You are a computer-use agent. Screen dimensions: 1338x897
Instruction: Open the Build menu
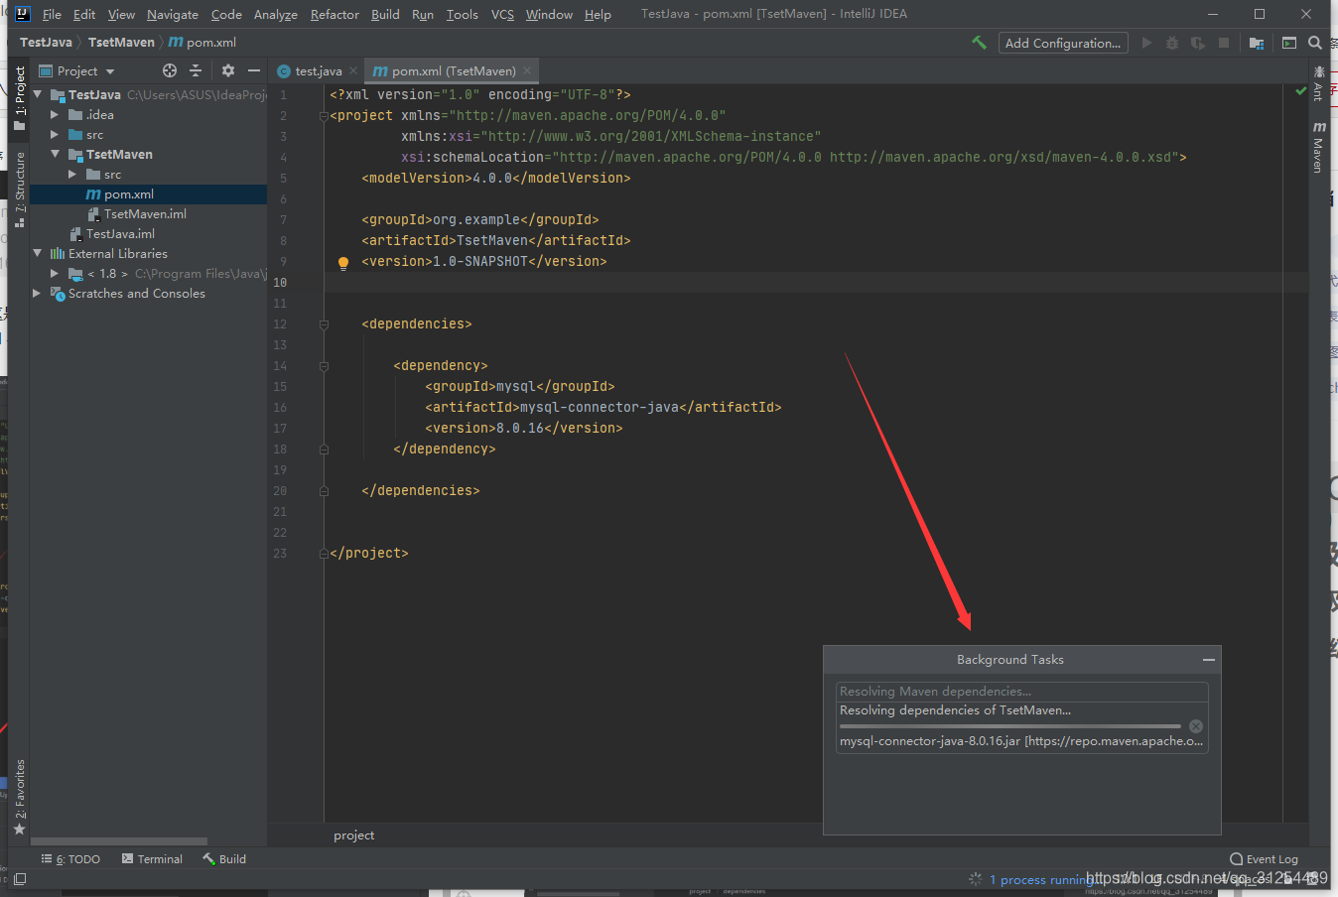(385, 14)
